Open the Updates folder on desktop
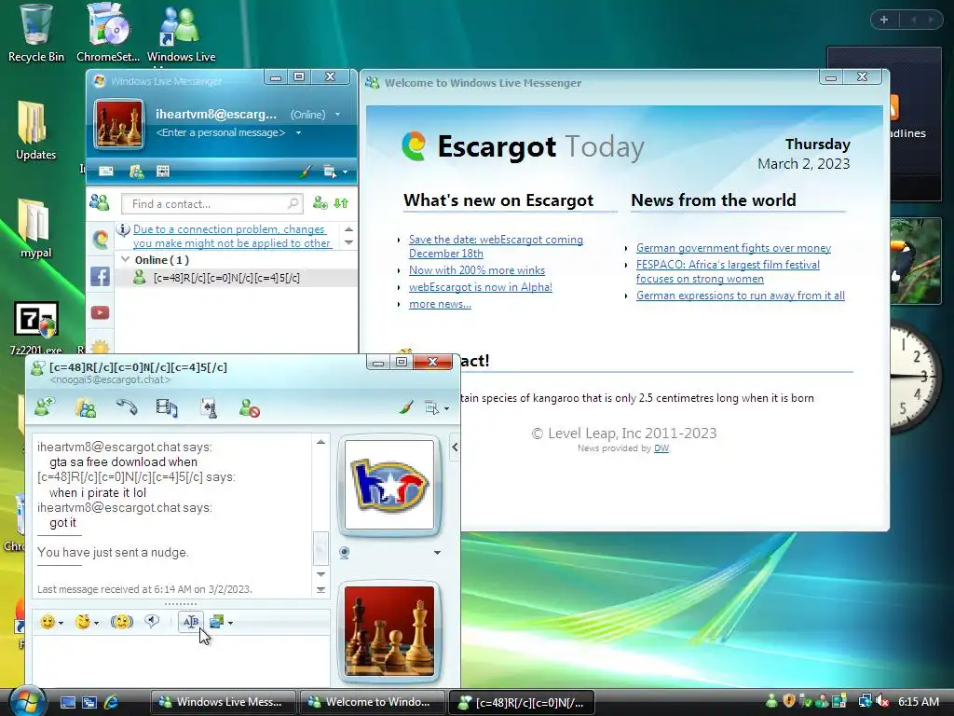The width and height of the screenshot is (954, 716). click(x=35, y=131)
